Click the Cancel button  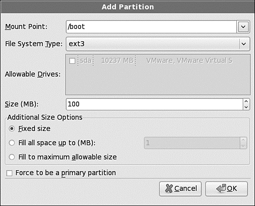[180, 189]
